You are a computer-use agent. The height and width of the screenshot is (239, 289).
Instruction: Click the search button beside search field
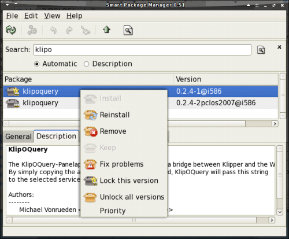261,50
